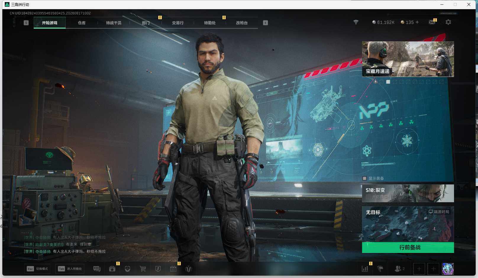Open the friends list icon showing 2
Image resolution: width=478 pixels, height=278 pixels.
(400, 269)
